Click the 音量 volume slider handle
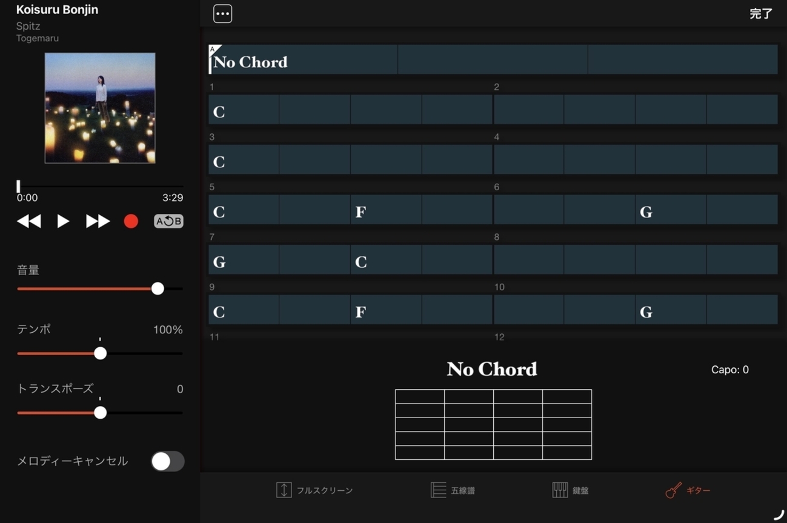This screenshot has height=523, width=787. pos(158,289)
